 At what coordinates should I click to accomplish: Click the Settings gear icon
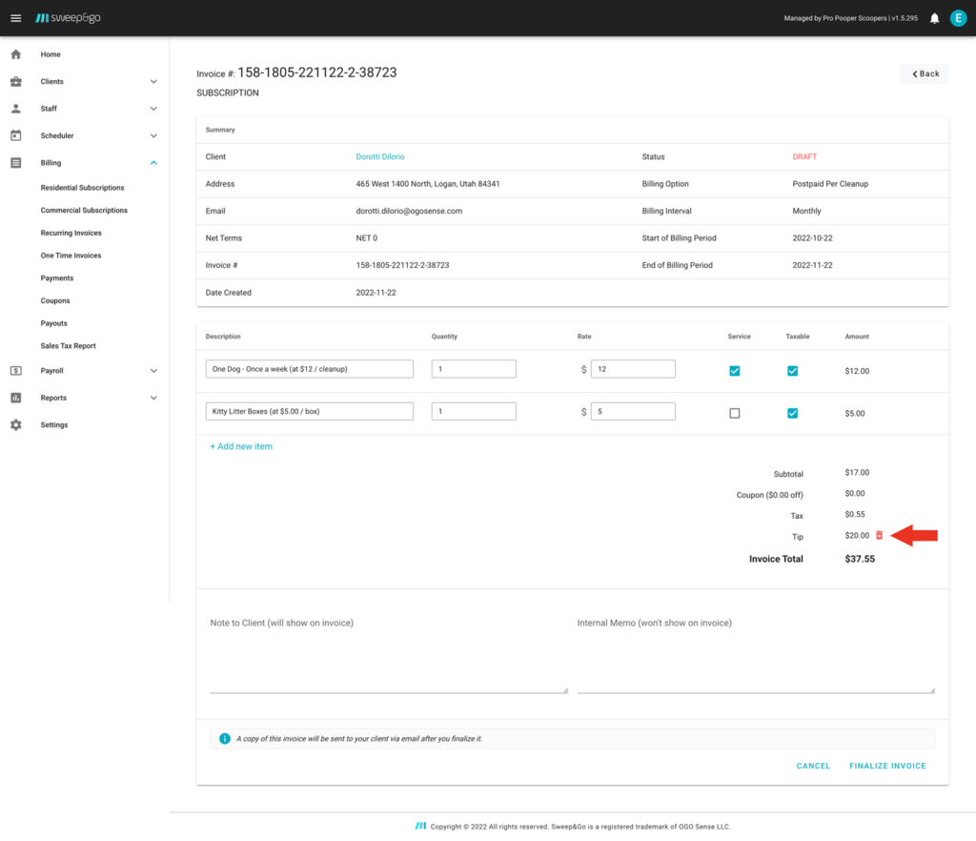coord(15,425)
